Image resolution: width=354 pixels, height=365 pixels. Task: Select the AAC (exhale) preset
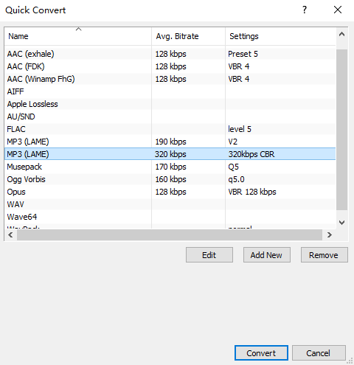point(170,54)
